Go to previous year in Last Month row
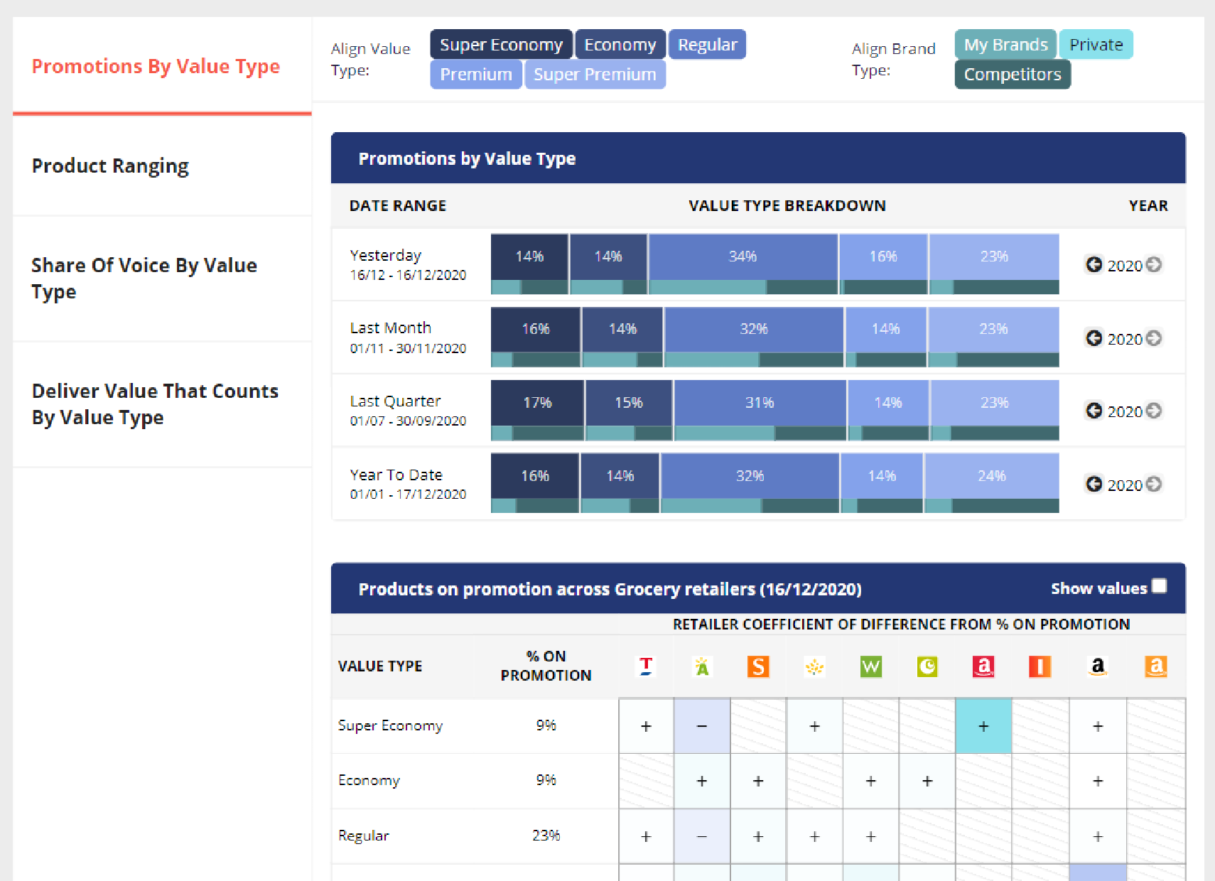The width and height of the screenshot is (1215, 881). coord(1094,337)
